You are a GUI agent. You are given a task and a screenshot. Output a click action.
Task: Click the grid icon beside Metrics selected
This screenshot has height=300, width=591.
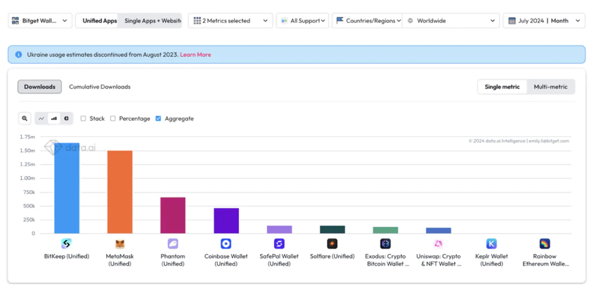[x=197, y=21]
